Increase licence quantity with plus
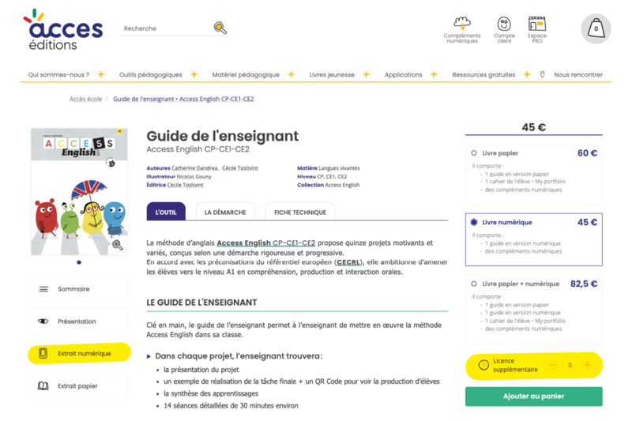Screen dimensions: 632x421 (x=587, y=365)
